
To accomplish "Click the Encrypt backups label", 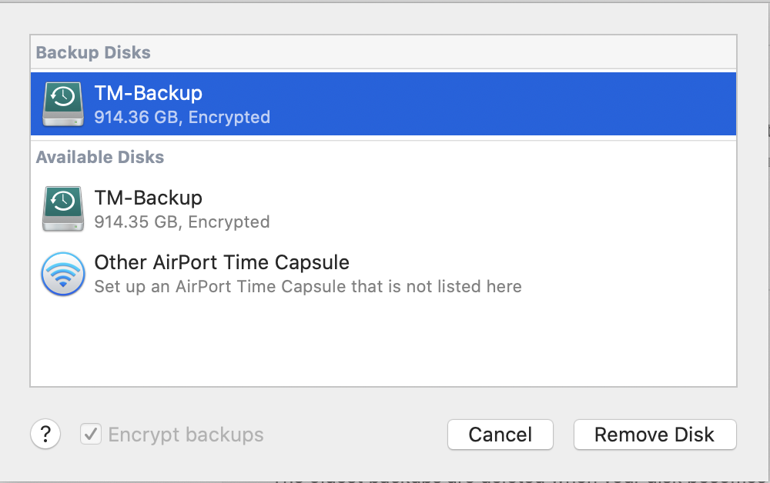I will click(186, 435).
